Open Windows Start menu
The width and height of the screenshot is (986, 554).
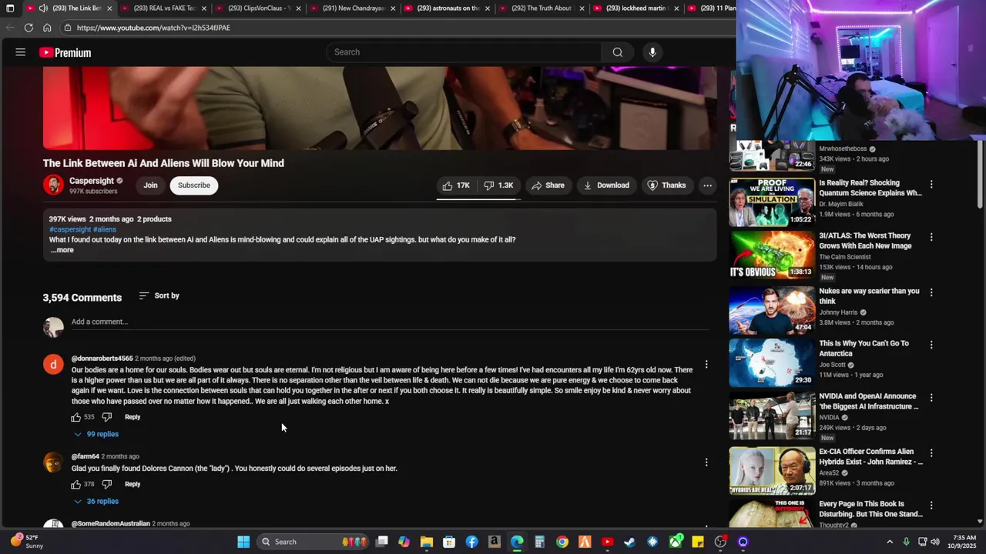[243, 542]
